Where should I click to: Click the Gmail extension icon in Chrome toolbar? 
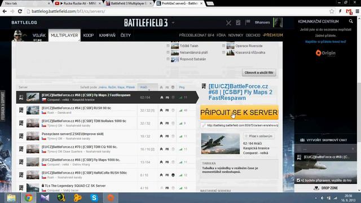pos(349,11)
